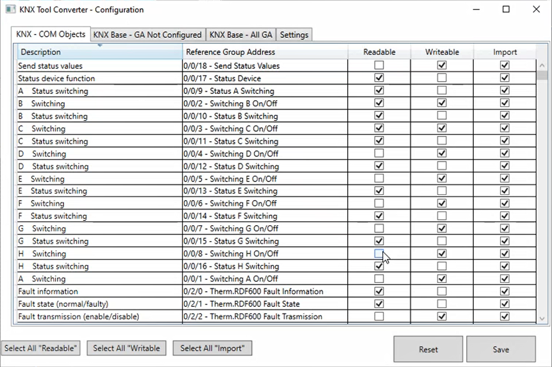Uncheck Readable for Status A Switching
The image size is (552, 367).
[x=379, y=90]
